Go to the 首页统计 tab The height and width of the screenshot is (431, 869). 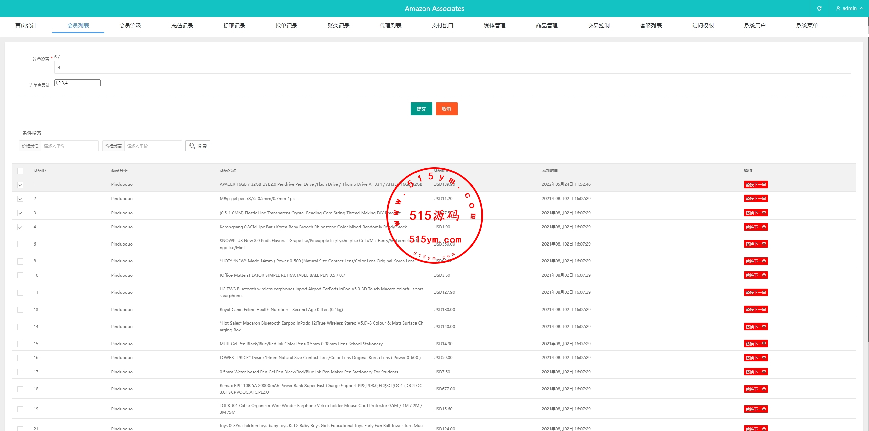click(26, 26)
